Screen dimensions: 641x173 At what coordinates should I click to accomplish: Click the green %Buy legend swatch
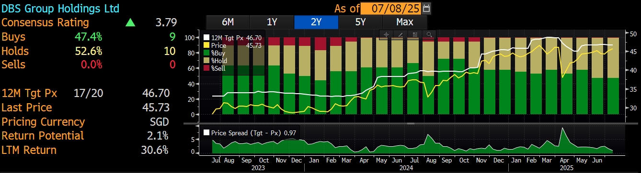pos(206,53)
